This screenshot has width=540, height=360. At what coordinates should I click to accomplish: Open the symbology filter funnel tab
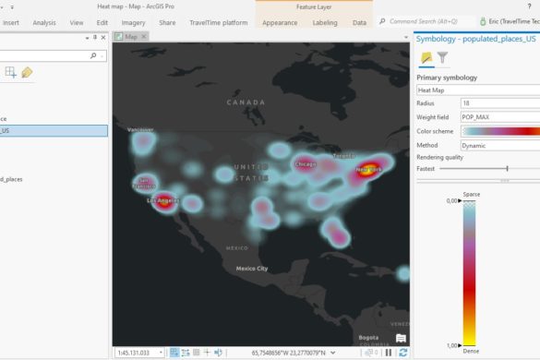coord(442,57)
